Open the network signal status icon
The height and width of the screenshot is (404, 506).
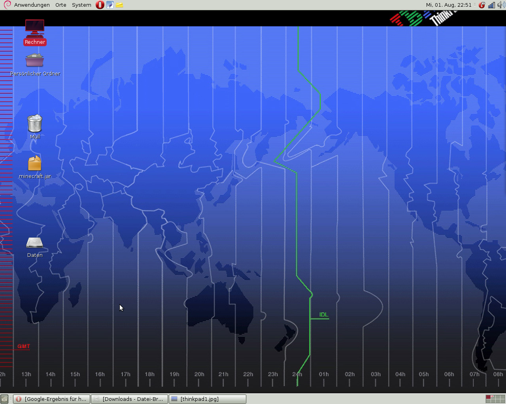(x=491, y=5)
